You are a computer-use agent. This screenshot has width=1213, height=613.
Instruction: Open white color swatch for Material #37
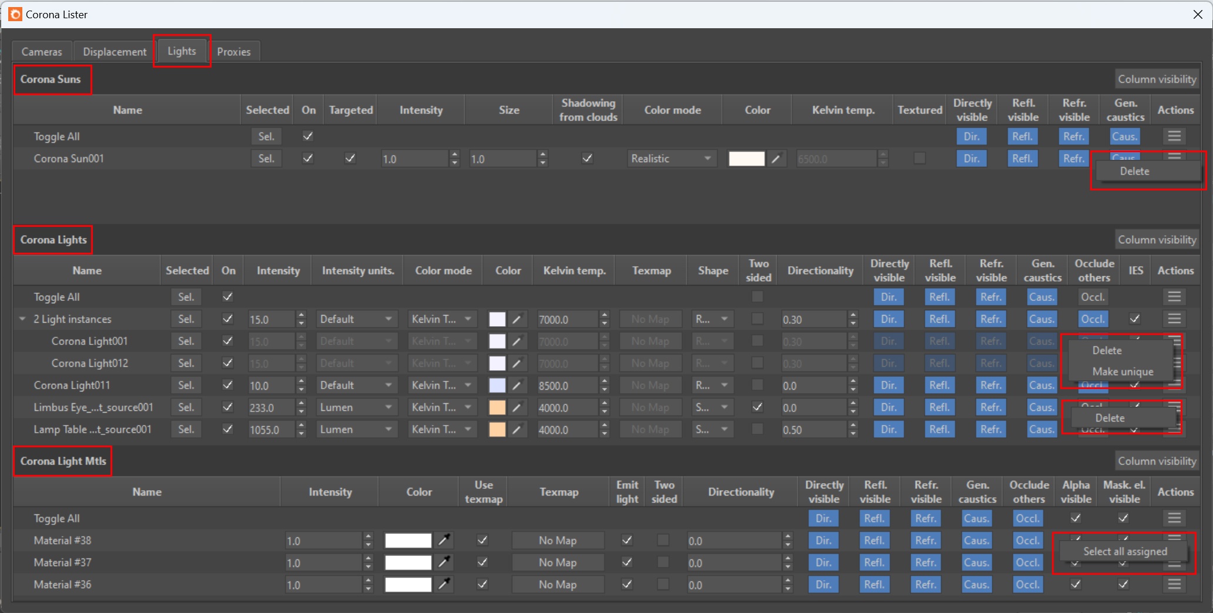click(x=408, y=562)
